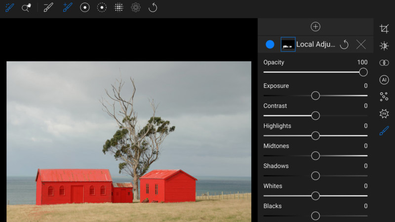Viewport: 395px width, 222px height.
Task: Reset mask with top toolbar undo arrow
Action: click(x=153, y=7)
